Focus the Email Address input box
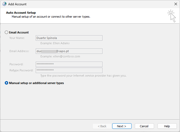The width and height of the screenshot is (180, 132). [x=69, y=51]
